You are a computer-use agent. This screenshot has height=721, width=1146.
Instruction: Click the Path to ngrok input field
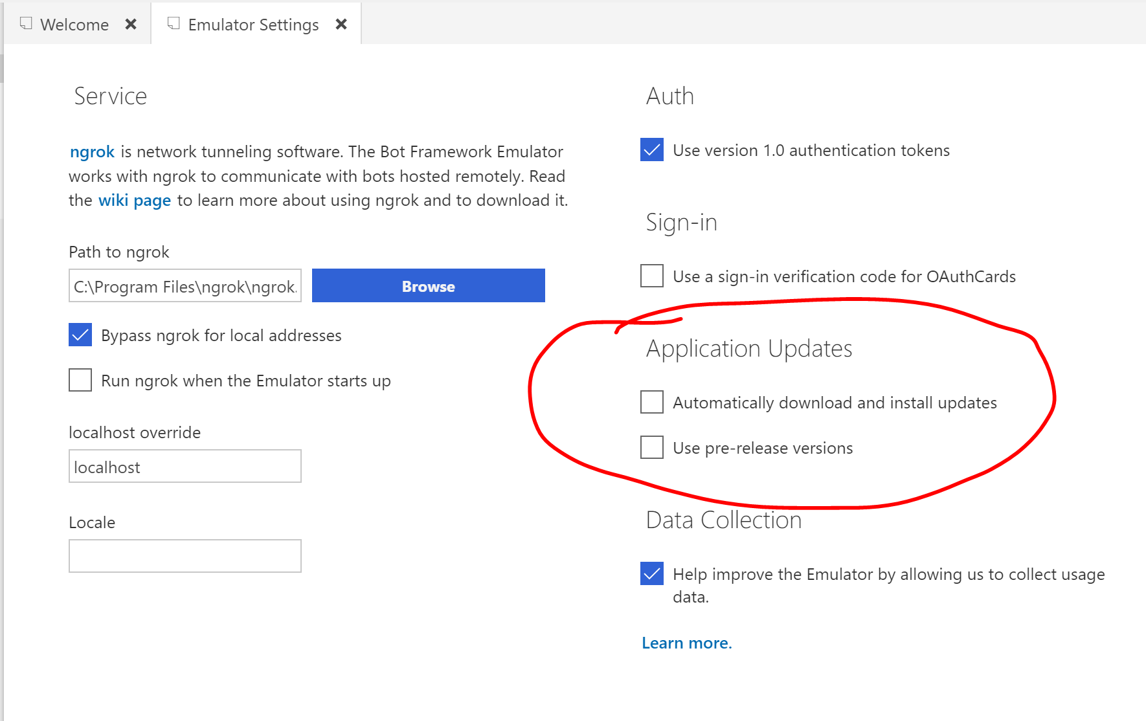(185, 285)
